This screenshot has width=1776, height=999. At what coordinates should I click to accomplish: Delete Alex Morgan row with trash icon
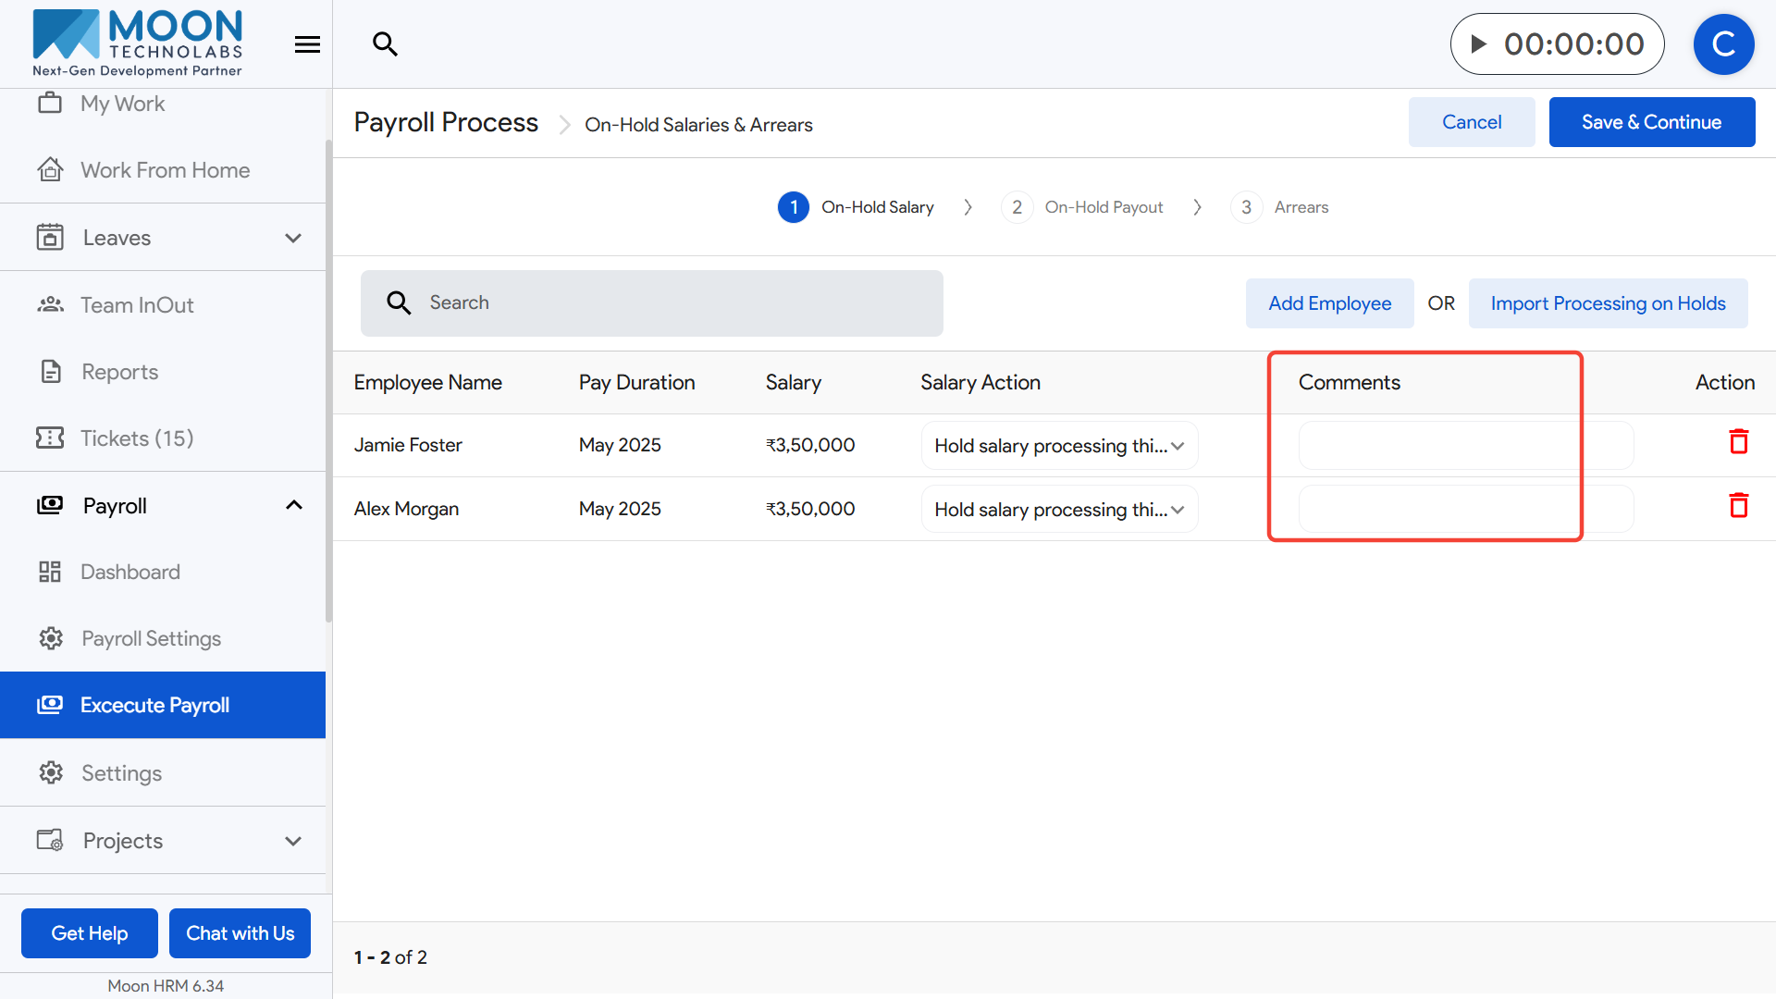pyautogui.click(x=1738, y=506)
